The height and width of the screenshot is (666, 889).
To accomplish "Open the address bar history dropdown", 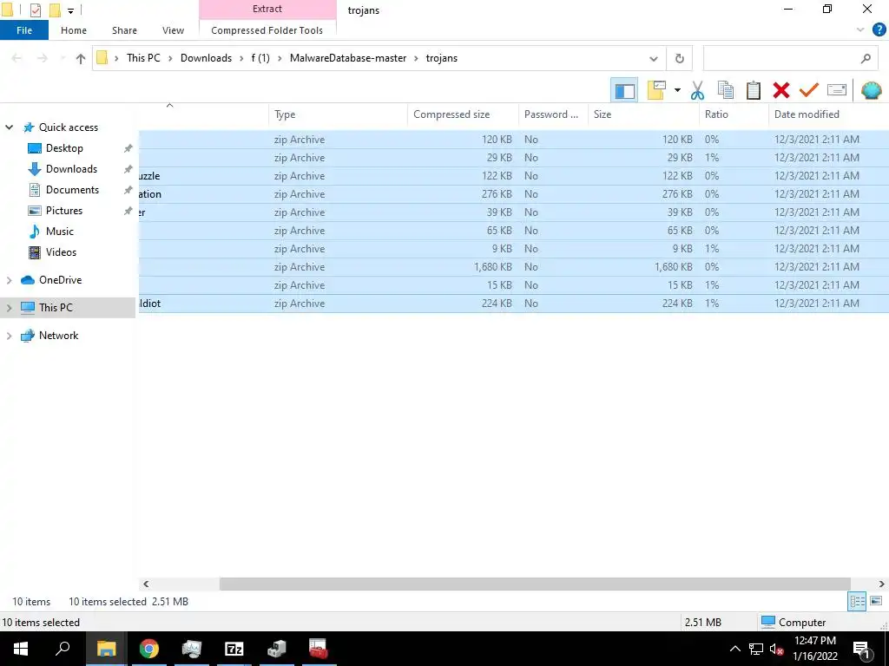I will [x=654, y=58].
